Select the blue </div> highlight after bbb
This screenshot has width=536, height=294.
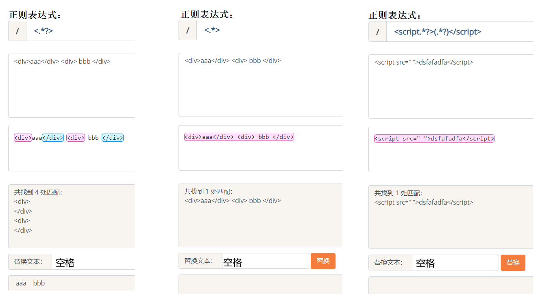(x=113, y=138)
